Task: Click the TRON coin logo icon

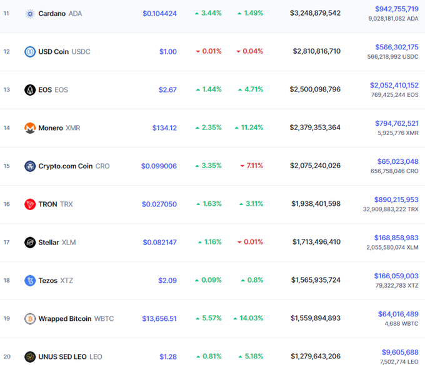Action: (x=30, y=205)
